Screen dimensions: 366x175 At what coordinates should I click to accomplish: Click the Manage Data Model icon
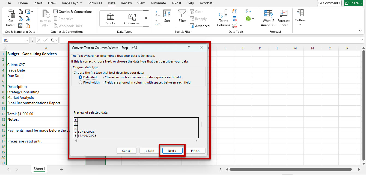pos(248,19)
